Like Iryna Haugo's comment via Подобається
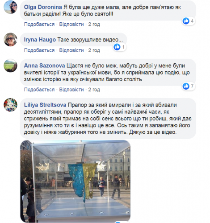This screenshot has width=210, height=223. tap(39, 50)
